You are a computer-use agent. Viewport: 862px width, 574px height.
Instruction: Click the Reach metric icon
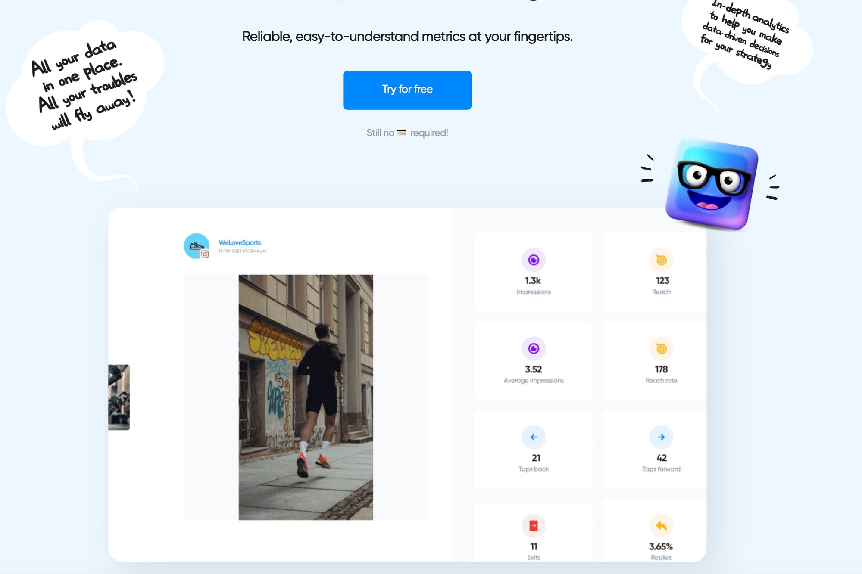(x=661, y=260)
